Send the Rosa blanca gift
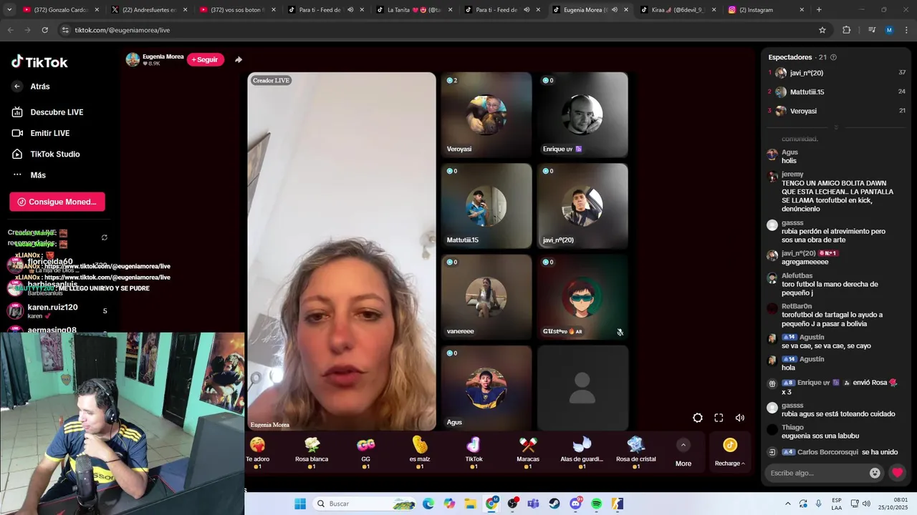Image resolution: width=917 pixels, height=515 pixels. pos(312,452)
